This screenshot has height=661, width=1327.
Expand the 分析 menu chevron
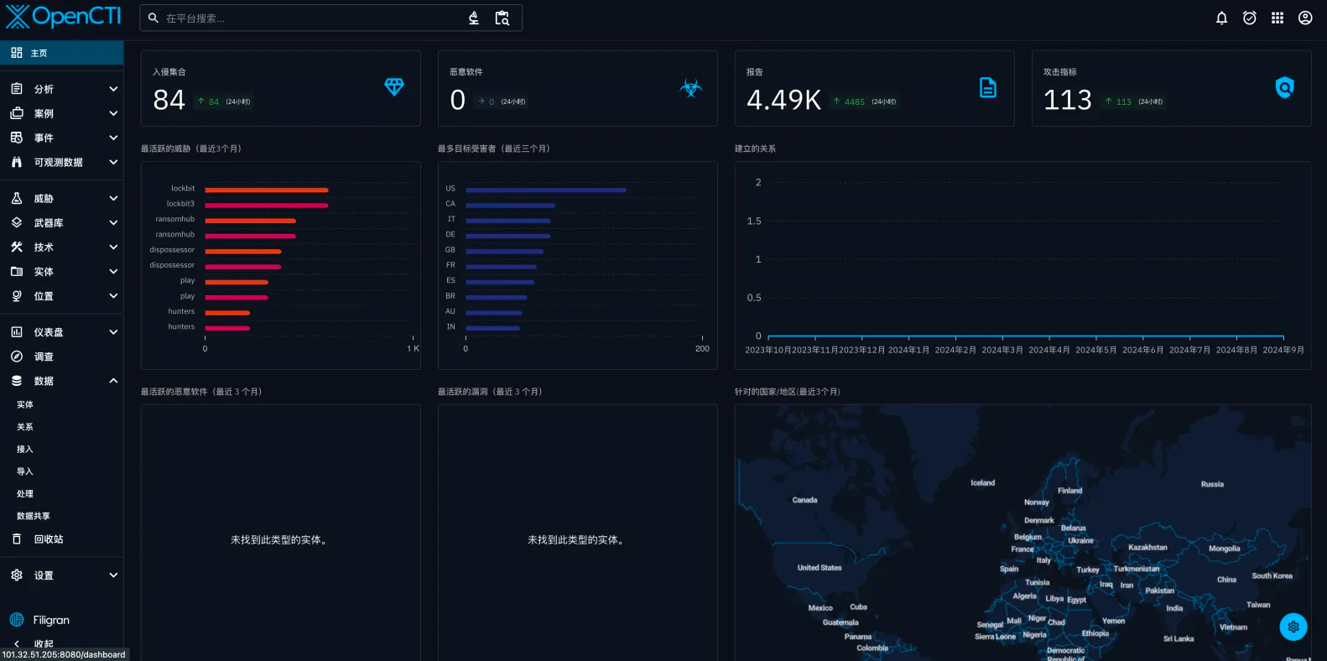(113, 89)
